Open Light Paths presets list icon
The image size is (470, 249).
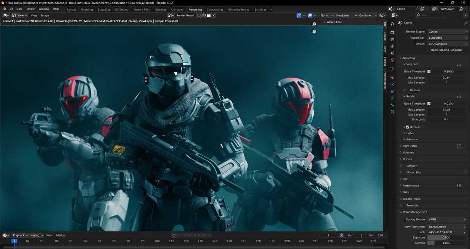pyautogui.click(x=459, y=146)
